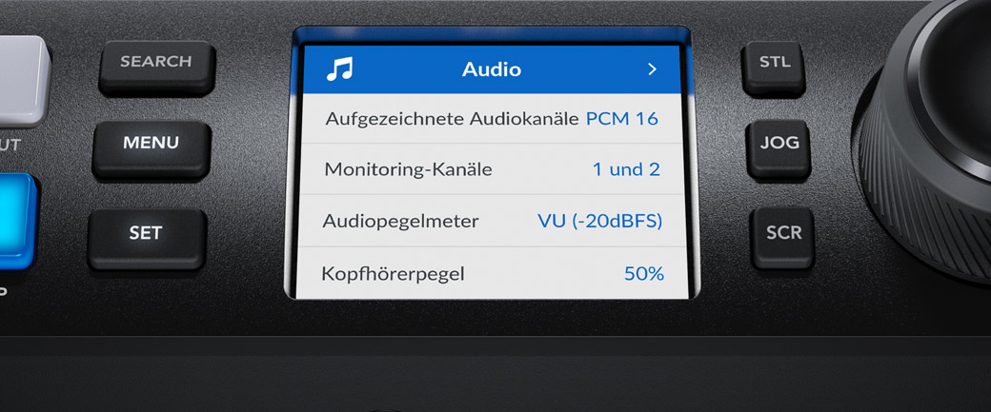Open the Audiopegelmeter setting row
The height and width of the screenshot is (412, 991).
491,221
